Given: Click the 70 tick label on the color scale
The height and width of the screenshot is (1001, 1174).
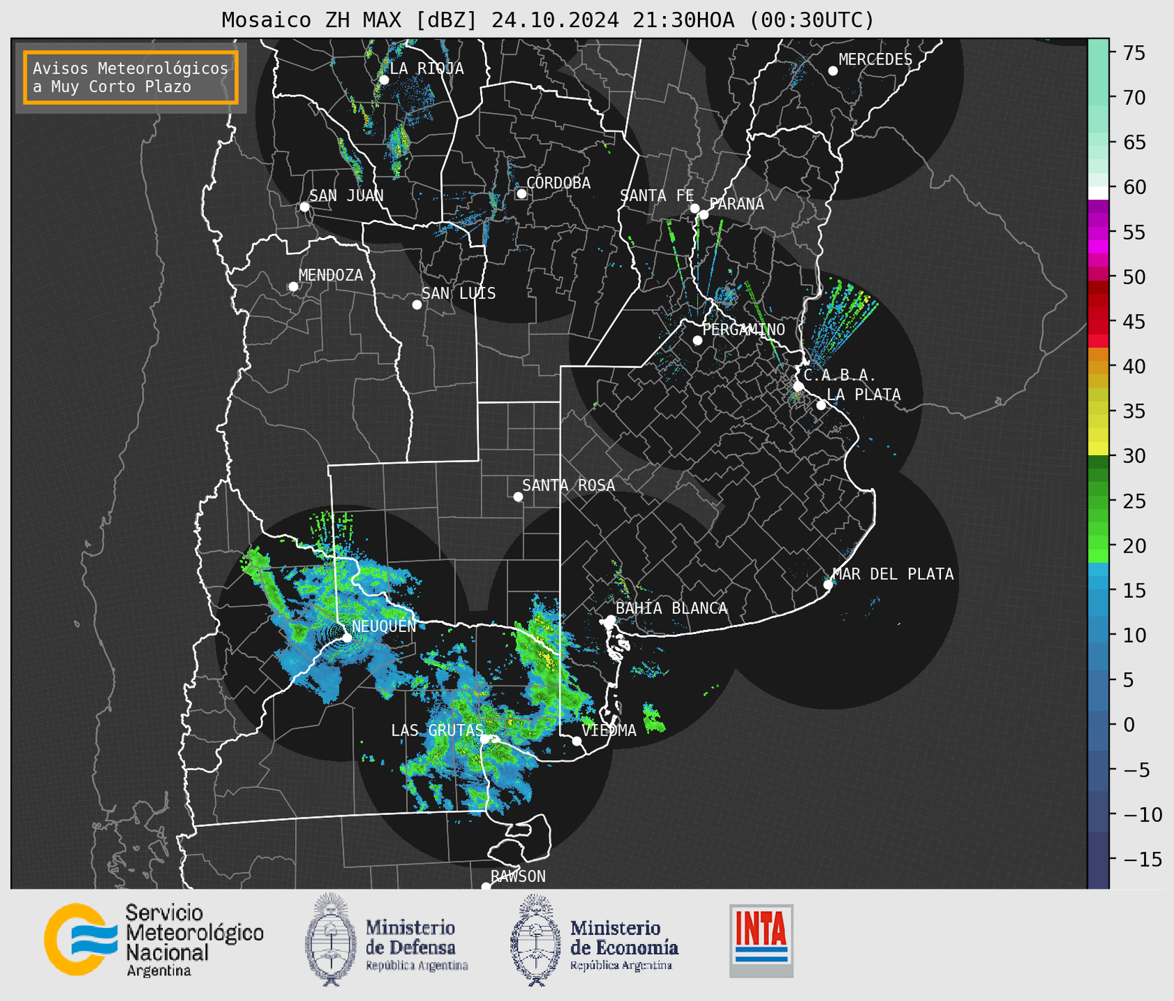Looking at the screenshot, I should (1134, 97).
